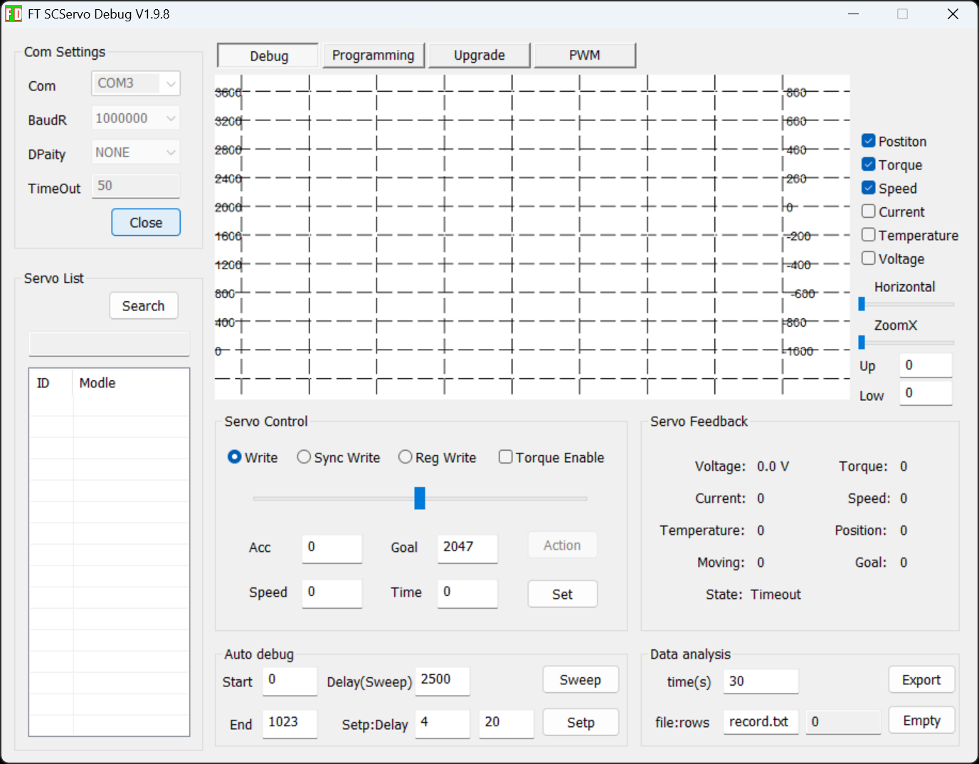The height and width of the screenshot is (764, 979).
Task: Click the ZoomX slider handle
Action: coord(862,342)
